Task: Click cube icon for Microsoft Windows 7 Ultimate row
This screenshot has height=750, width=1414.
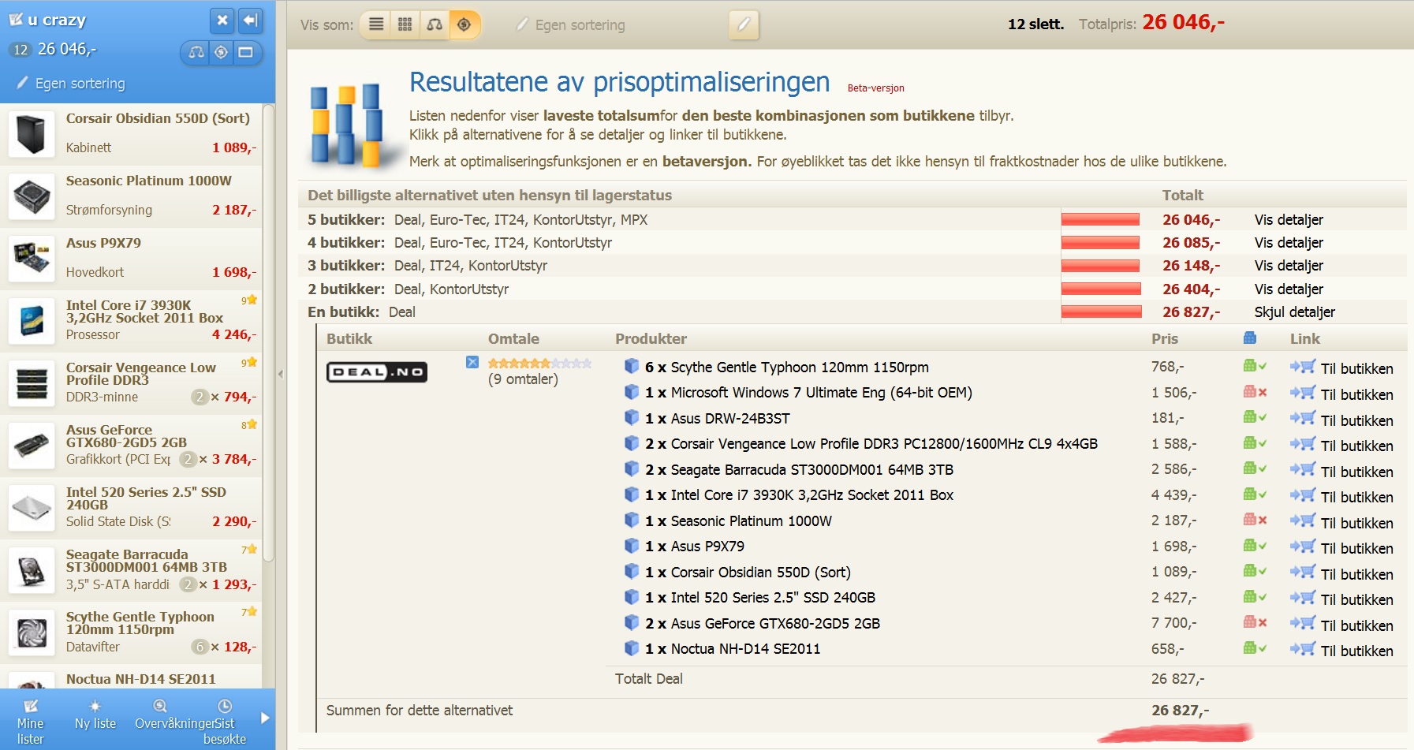Action: click(x=632, y=392)
